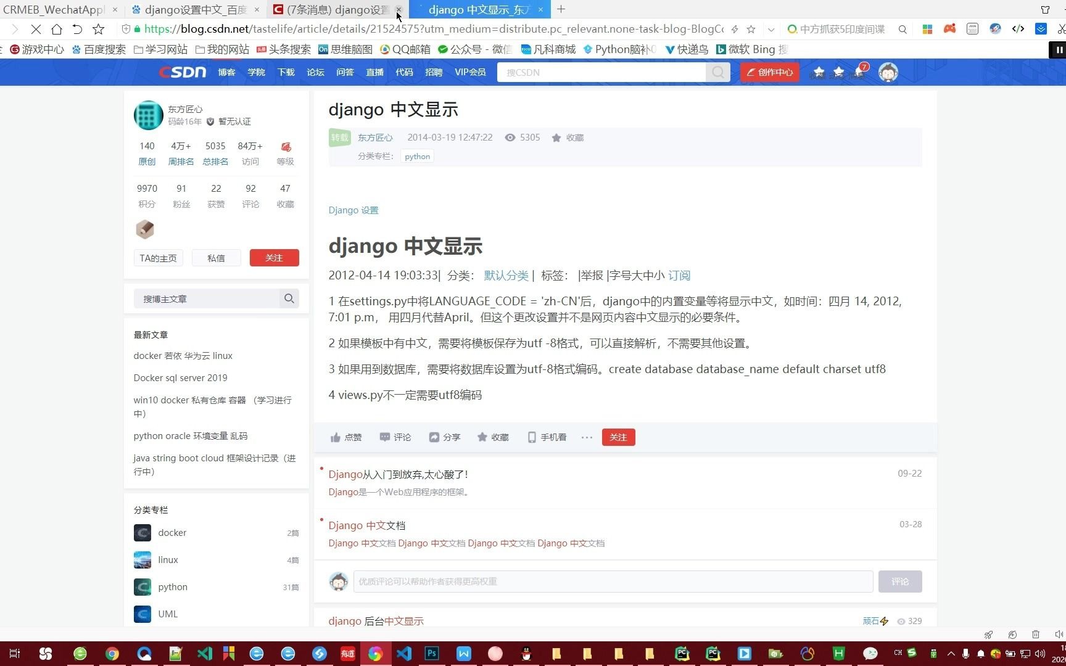Screen dimensions: 1066x666
Task: Open the JSON viewer extension
Action: [x=972, y=29]
